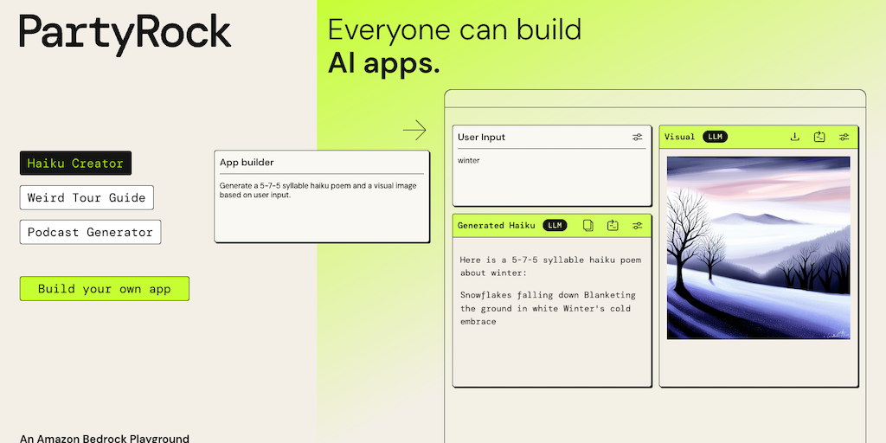
Task: Click the 'User Input' widget title
Action: [x=481, y=138]
